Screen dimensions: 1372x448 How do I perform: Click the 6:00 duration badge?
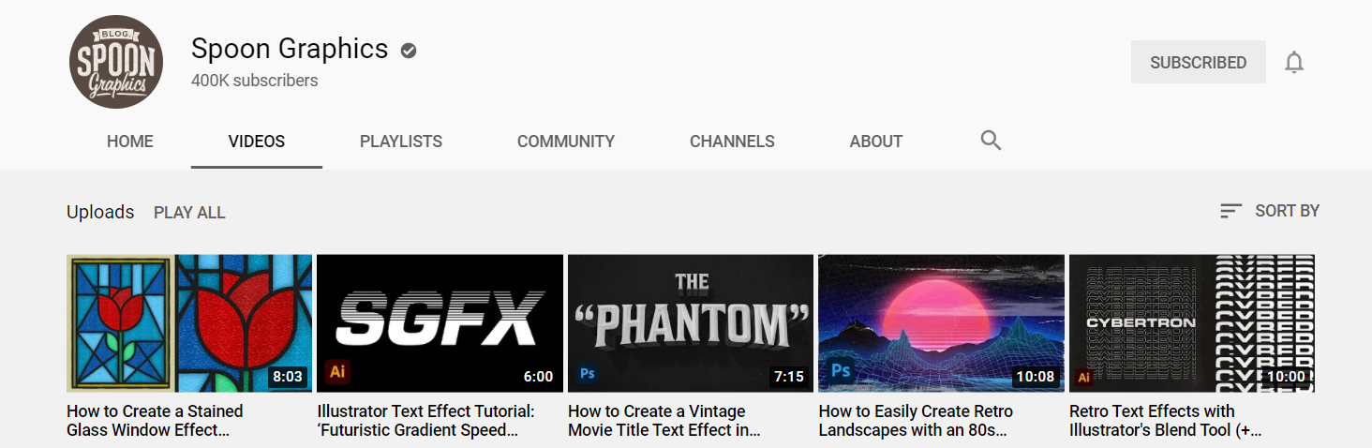coord(539,377)
